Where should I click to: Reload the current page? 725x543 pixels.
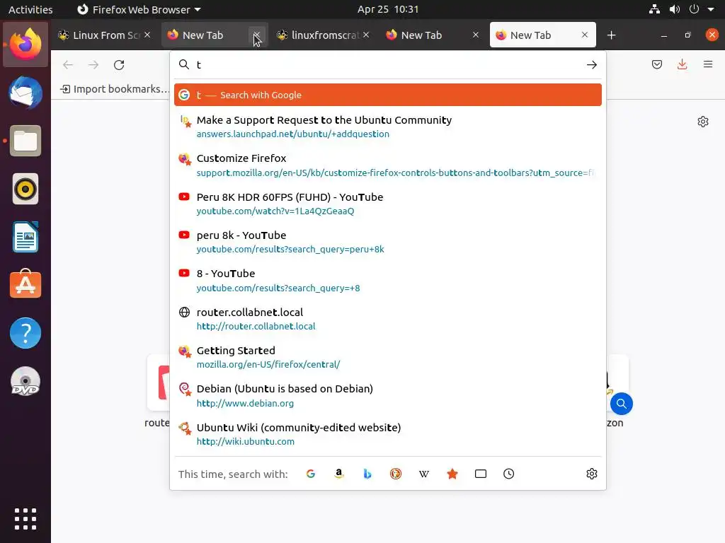119,65
